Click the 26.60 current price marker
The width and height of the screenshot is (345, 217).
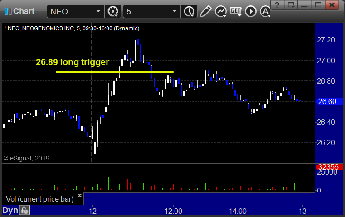coord(329,101)
